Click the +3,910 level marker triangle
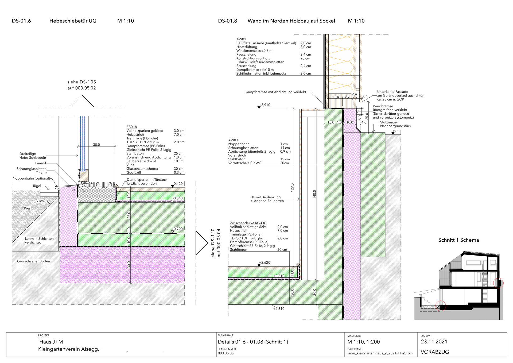The image size is (513, 363). coord(259,108)
